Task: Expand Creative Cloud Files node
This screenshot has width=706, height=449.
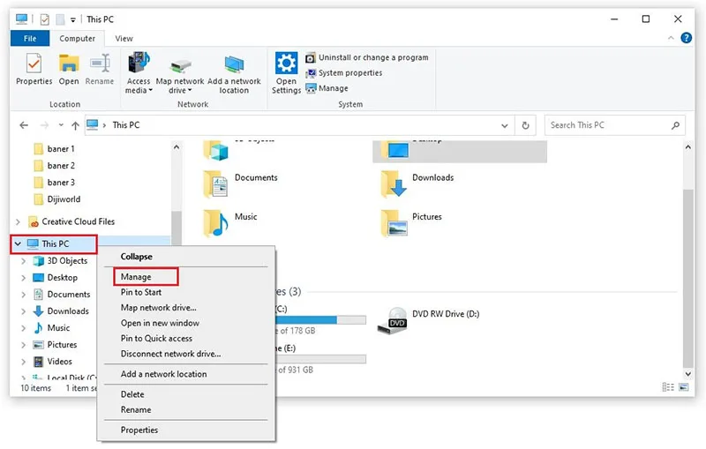Action: point(18,221)
